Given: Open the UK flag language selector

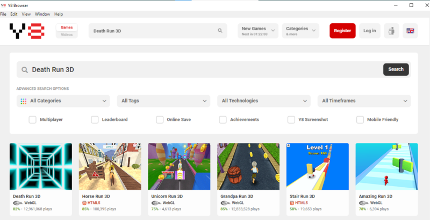Looking at the screenshot, I should 410,31.
